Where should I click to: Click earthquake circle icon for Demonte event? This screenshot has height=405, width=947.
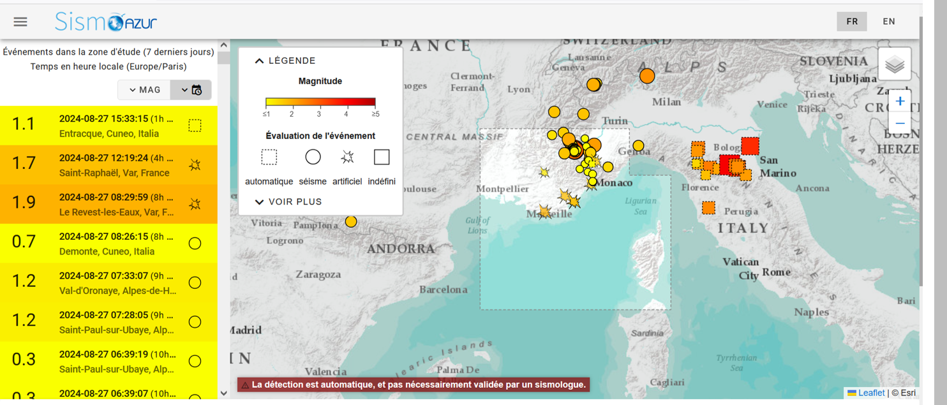pos(195,244)
